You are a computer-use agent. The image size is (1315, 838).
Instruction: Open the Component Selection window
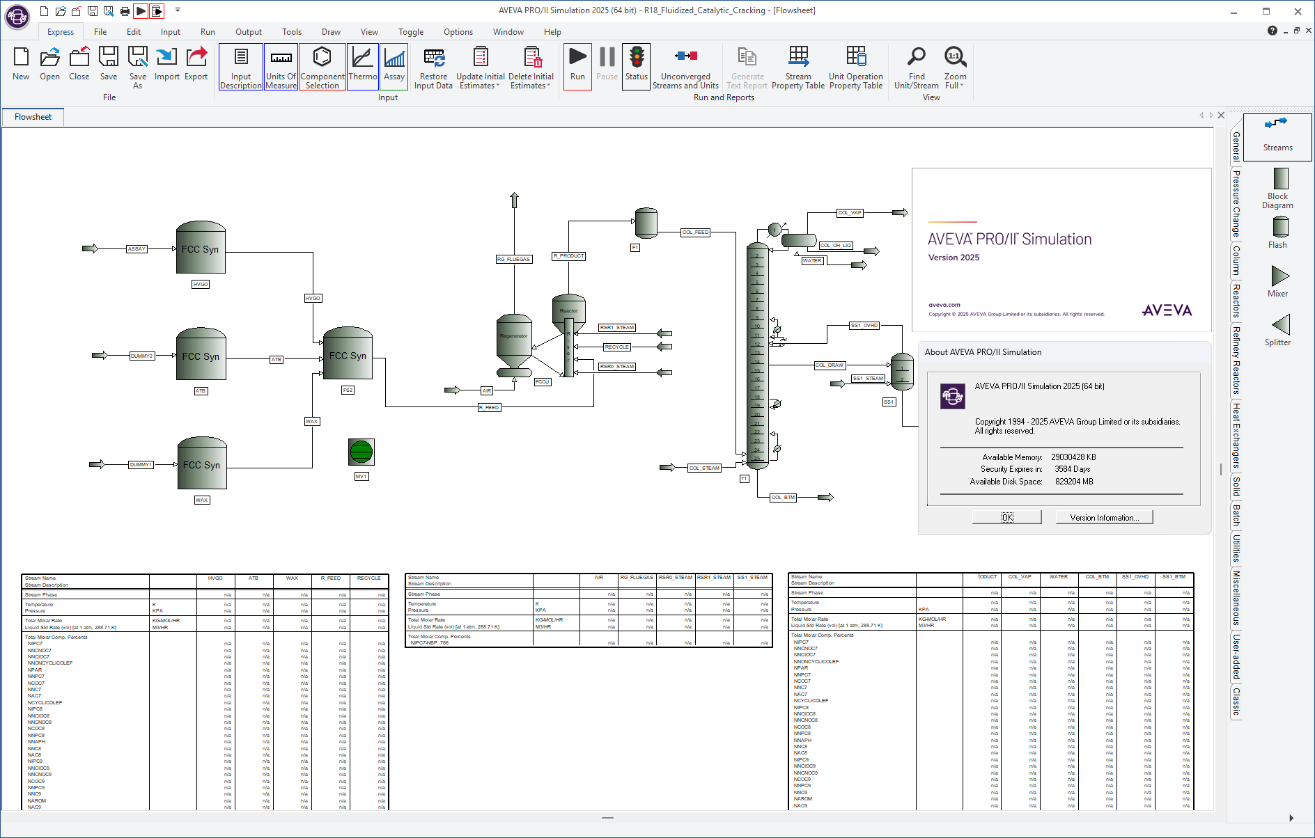pyautogui.click(x=322, y=66)
